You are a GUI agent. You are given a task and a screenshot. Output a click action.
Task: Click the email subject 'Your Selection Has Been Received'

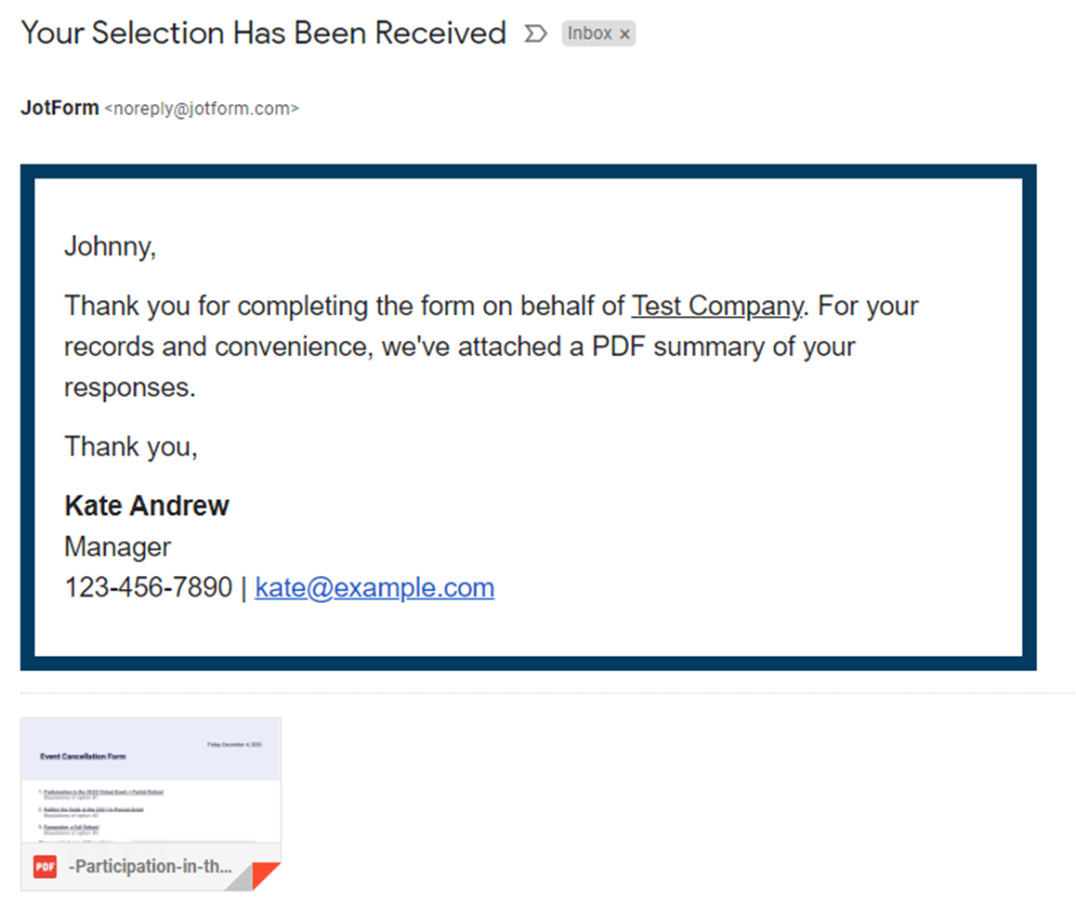[263, 33]
